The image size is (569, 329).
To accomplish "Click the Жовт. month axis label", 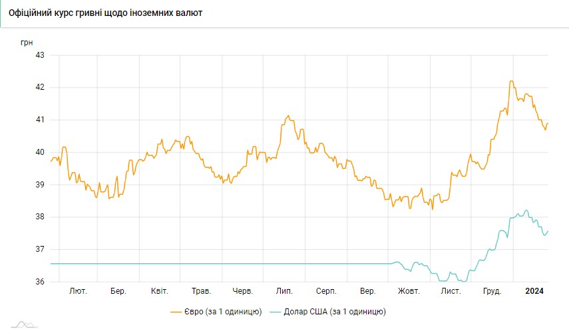I will 409,292.
